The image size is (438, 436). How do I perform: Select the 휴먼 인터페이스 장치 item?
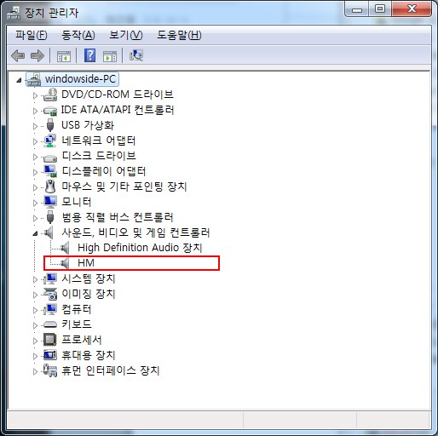[x=111, y=370]
